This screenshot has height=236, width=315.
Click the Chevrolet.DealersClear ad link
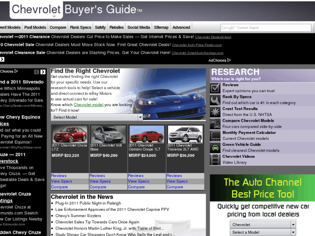(x=213, y=37)
